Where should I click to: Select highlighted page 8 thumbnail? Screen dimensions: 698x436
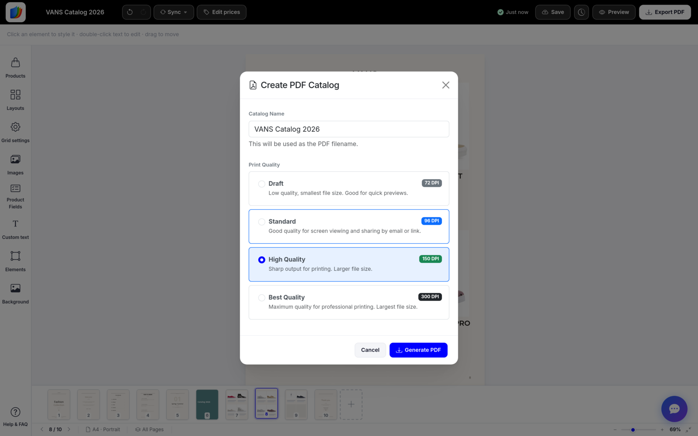267,403
